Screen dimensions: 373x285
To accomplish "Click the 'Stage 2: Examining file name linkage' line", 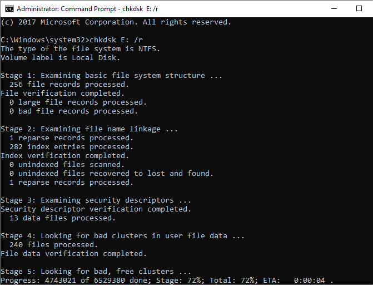I will (x=89, y=129).
